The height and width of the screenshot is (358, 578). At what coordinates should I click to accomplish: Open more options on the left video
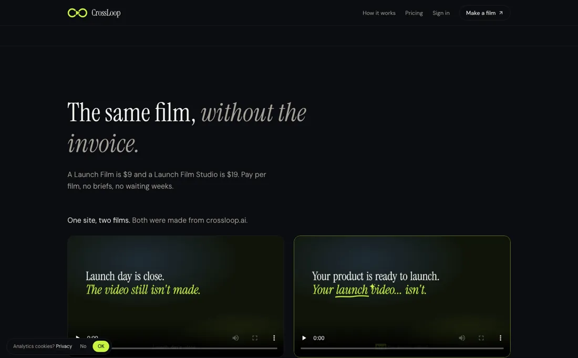(x=274, y=337)
